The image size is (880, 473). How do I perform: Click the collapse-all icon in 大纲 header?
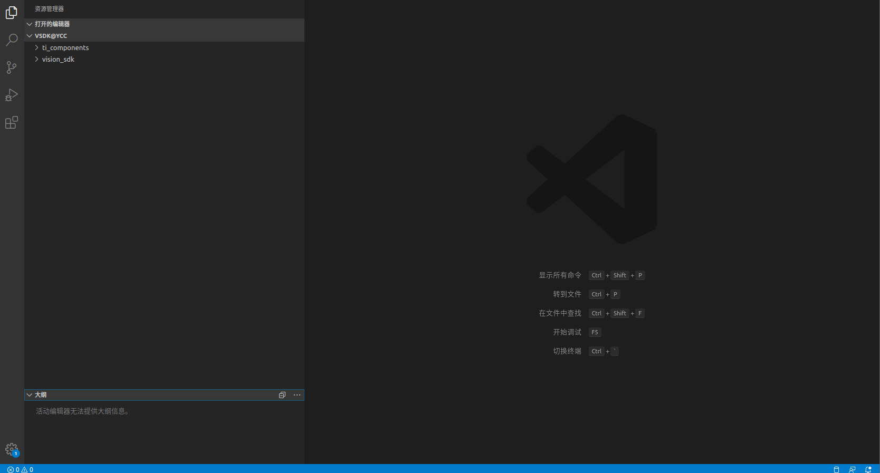282,395
